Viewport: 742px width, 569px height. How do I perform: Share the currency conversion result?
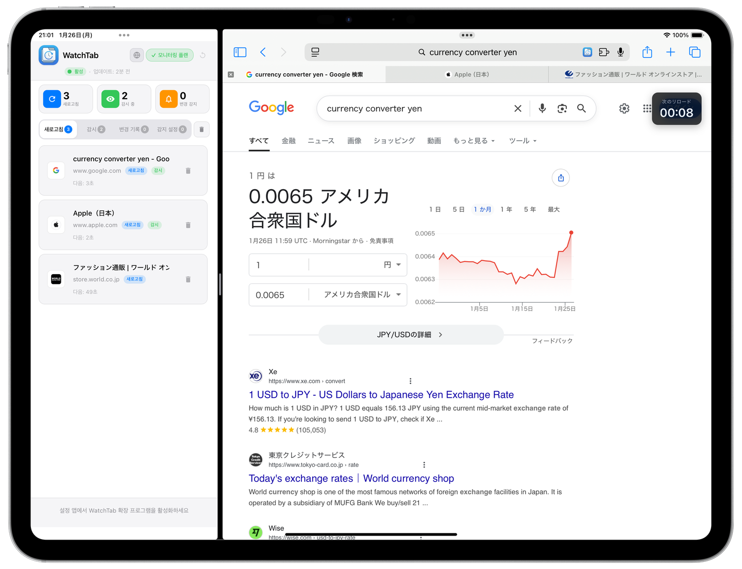pyautogui.click(x=561, y=178)
